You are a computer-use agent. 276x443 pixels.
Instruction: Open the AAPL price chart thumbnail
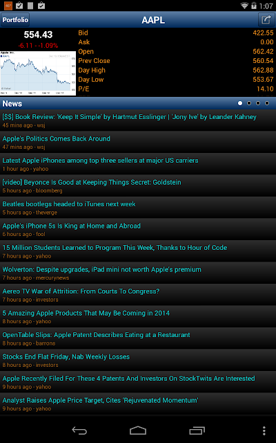point(38,73)
